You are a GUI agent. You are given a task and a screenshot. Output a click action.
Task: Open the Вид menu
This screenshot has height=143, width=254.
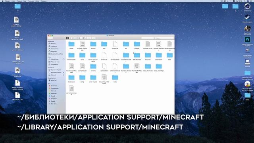coord(25,1)
